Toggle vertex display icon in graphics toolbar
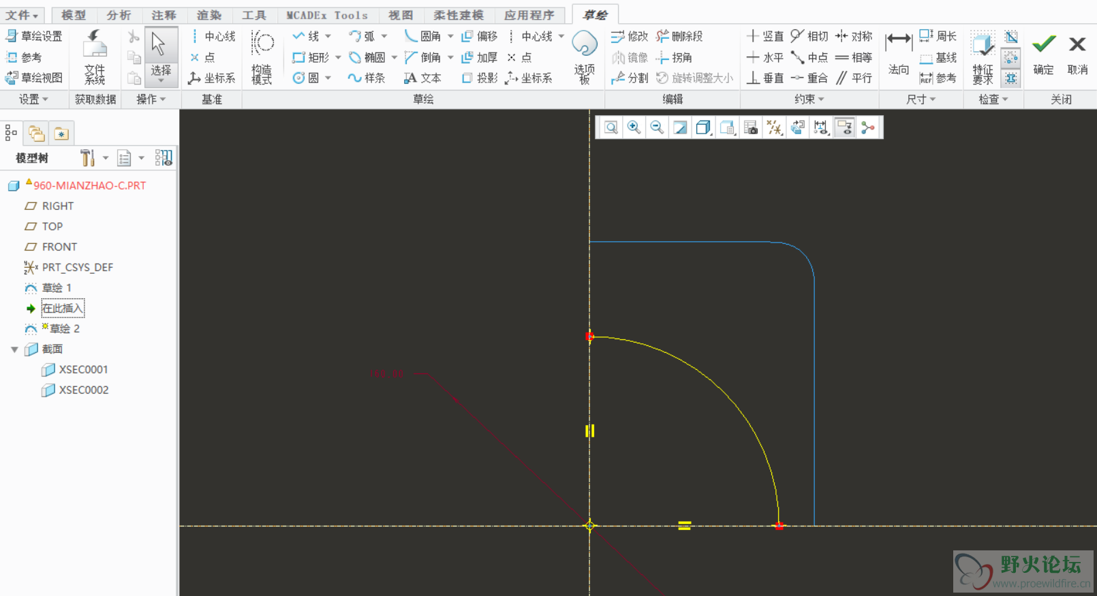This screenshot has width=1097, height=596. [867, 127]
